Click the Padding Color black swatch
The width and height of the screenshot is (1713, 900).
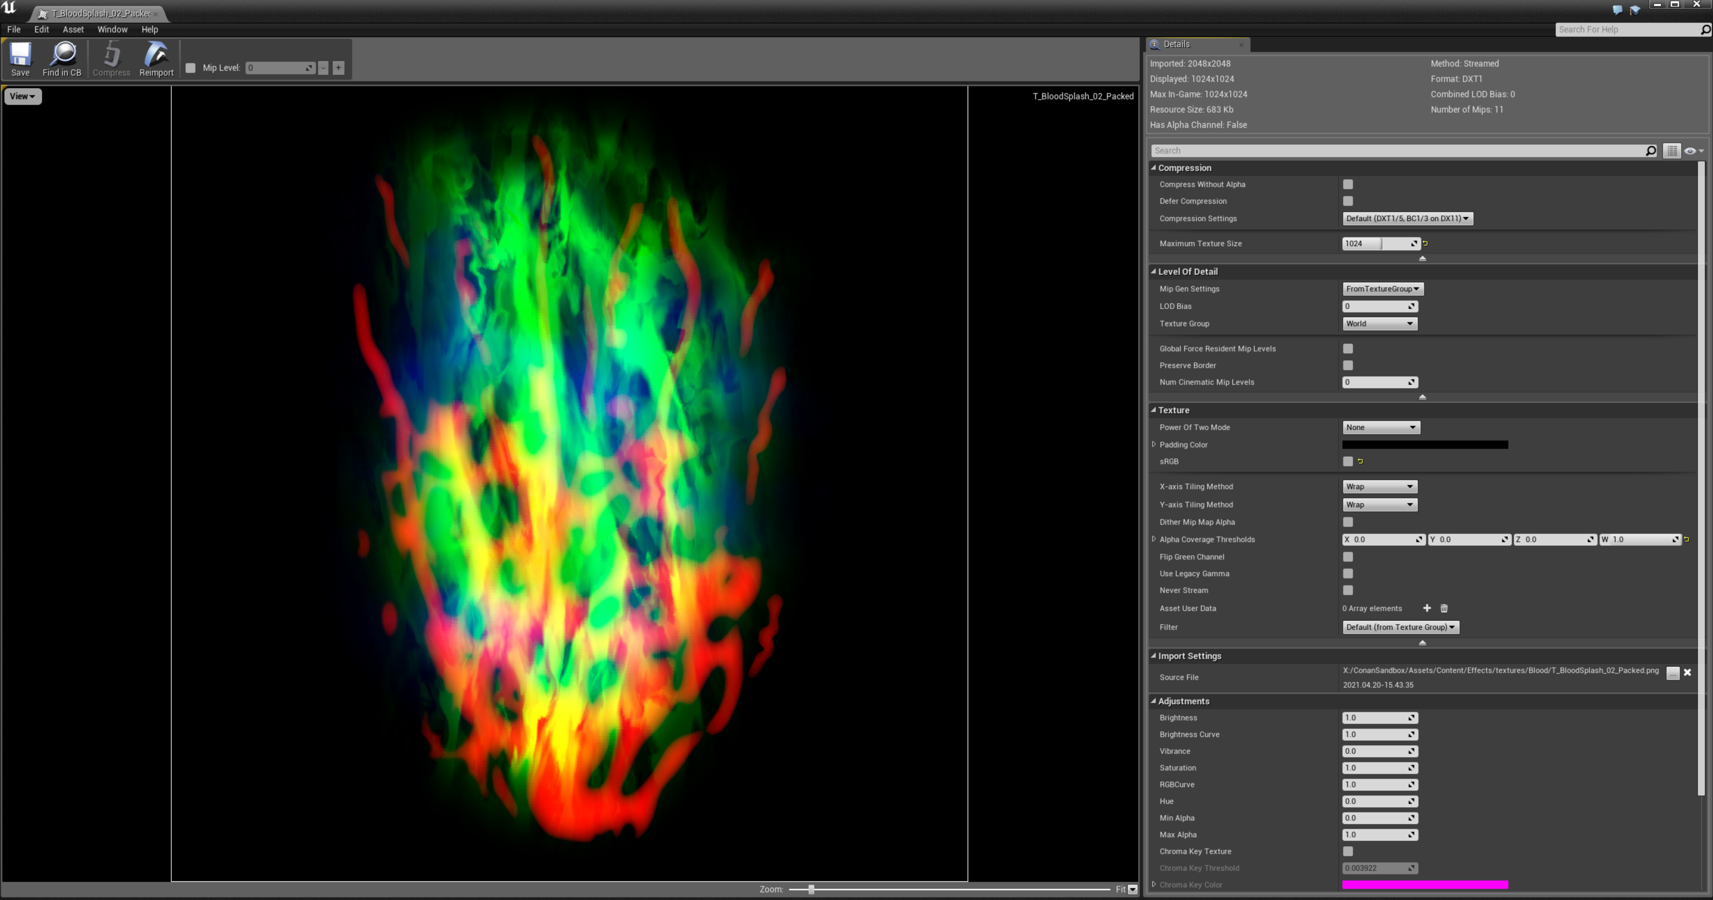tap(1424, 444)
